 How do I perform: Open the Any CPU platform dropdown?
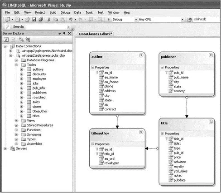click(182, 20)
